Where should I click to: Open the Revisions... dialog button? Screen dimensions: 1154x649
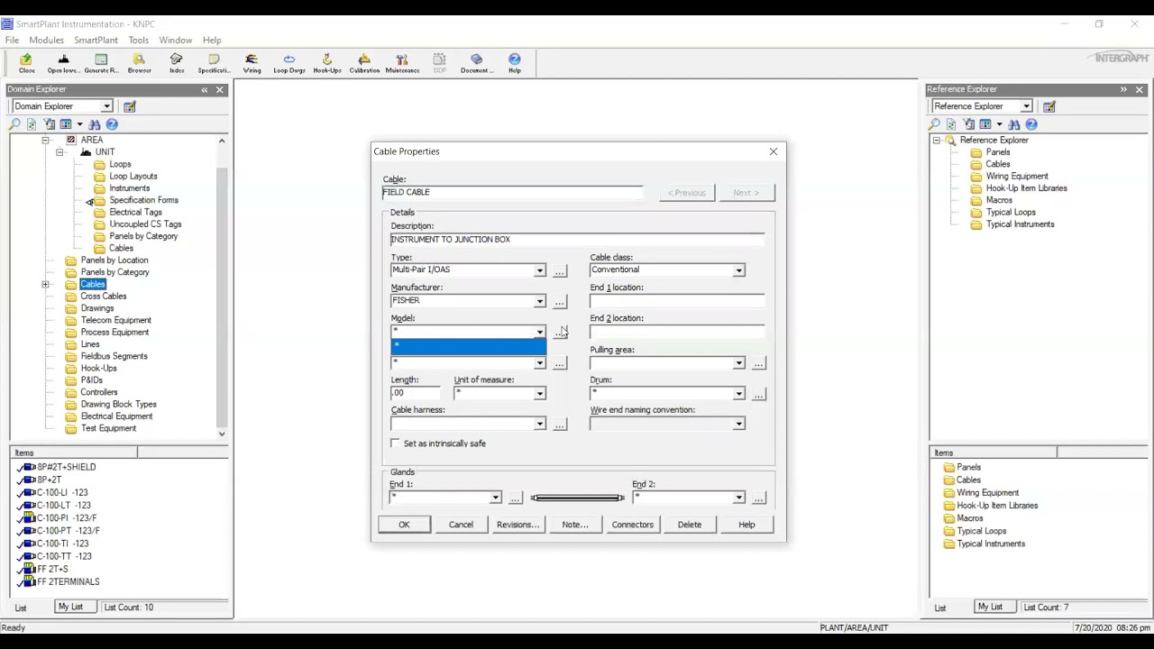[517, 525]
